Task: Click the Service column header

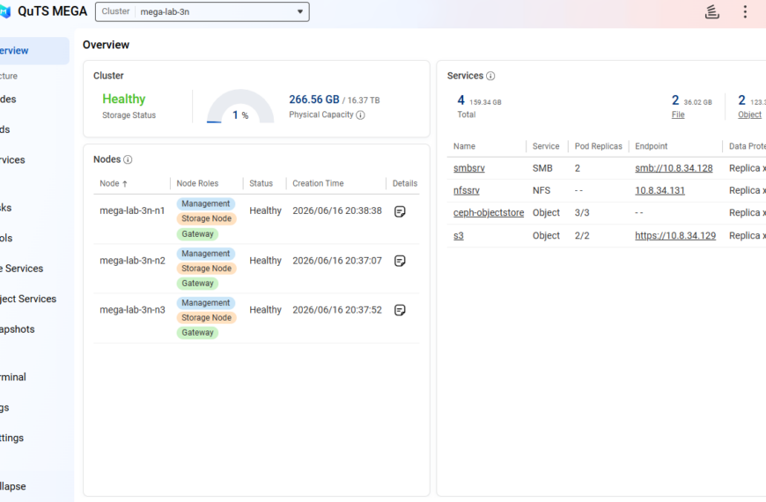Action: 546,146
